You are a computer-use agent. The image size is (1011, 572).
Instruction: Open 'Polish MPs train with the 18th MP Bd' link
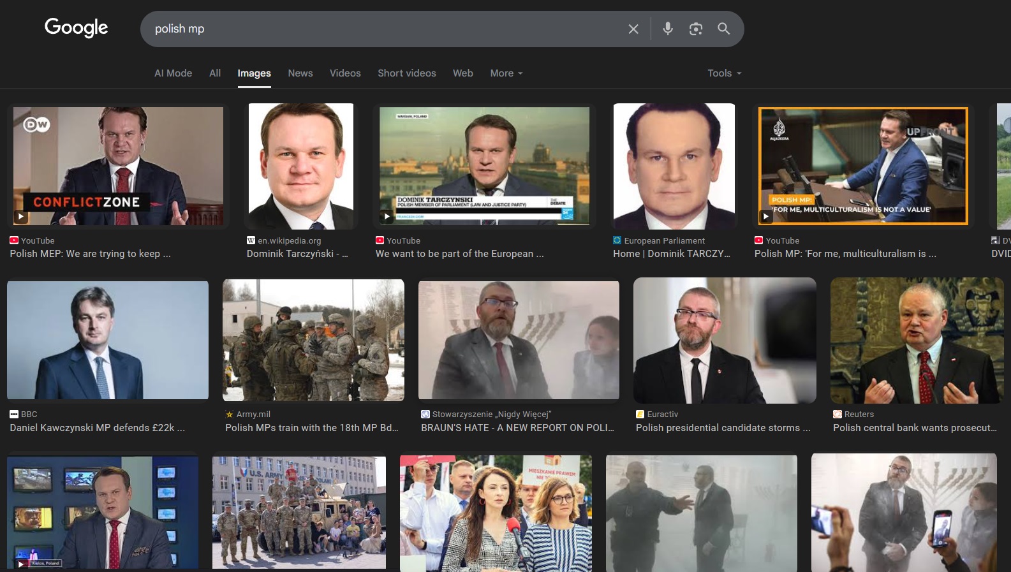coord(312,428)
